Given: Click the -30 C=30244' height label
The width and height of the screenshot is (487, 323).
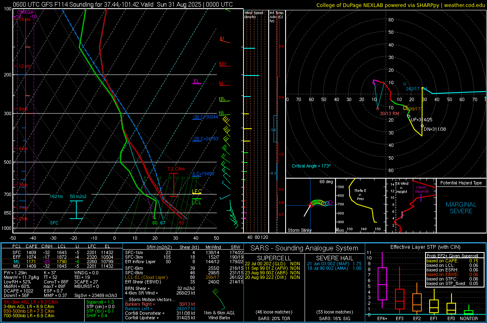Looking at the screenshot, I should pyautogui.click(x=205, y=117).
